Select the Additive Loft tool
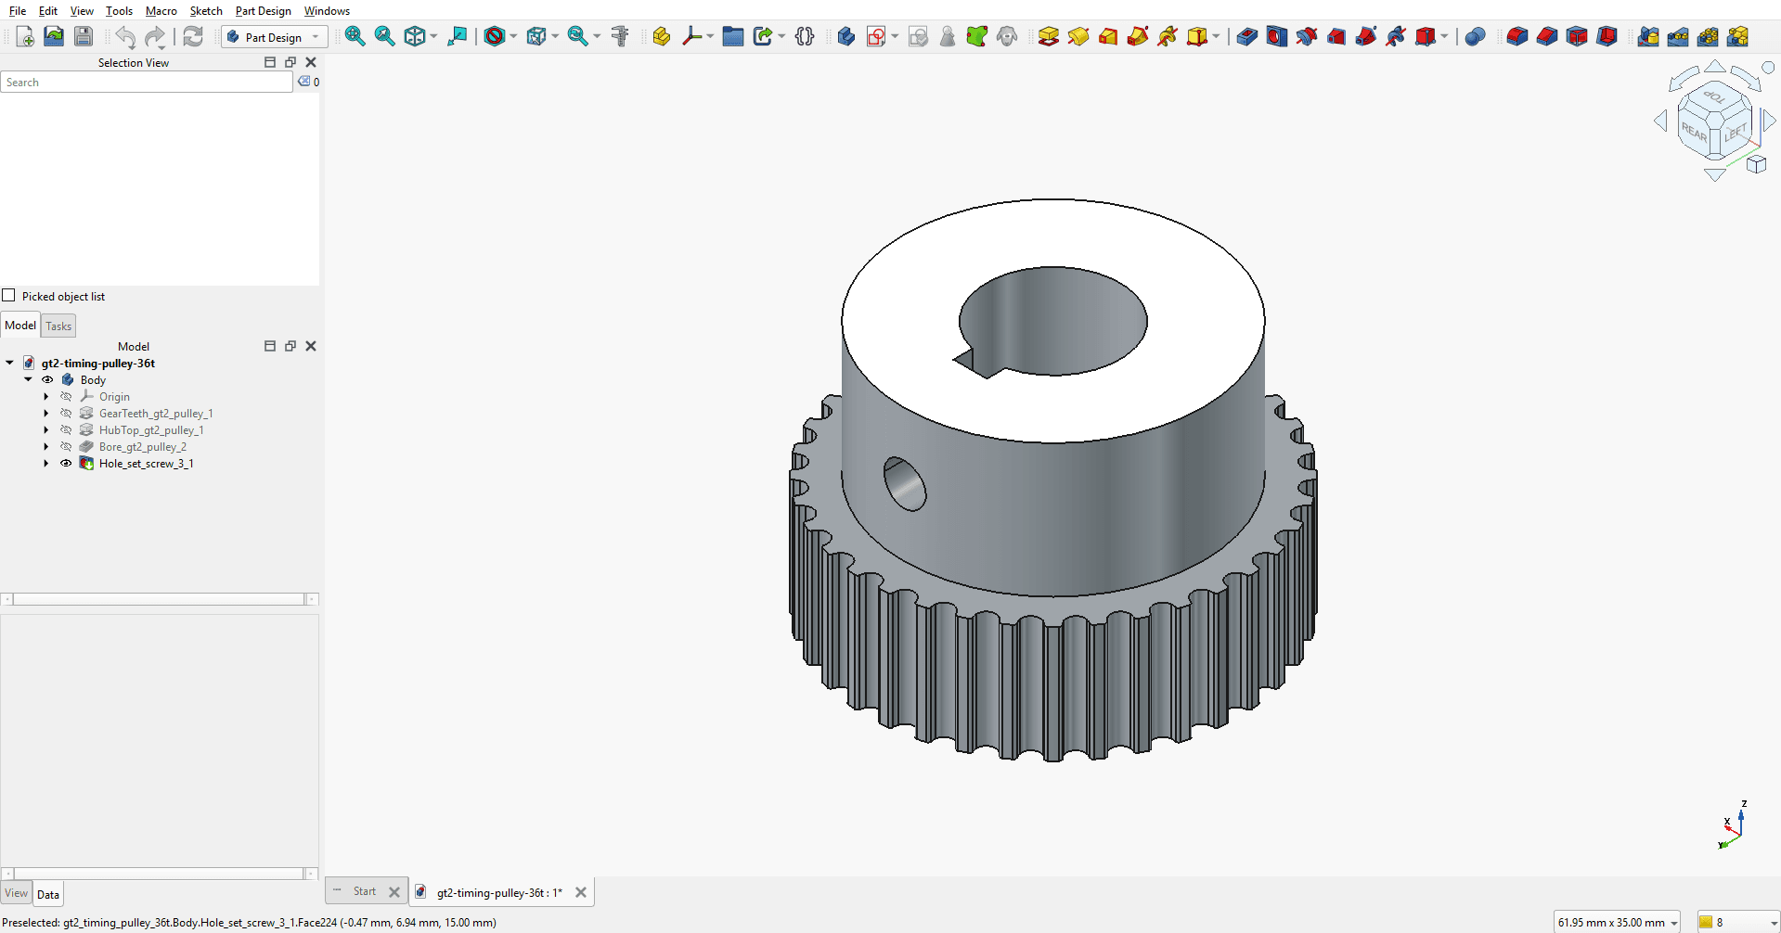Viewport: 1781px width, 933px height. pos(1107,36)
